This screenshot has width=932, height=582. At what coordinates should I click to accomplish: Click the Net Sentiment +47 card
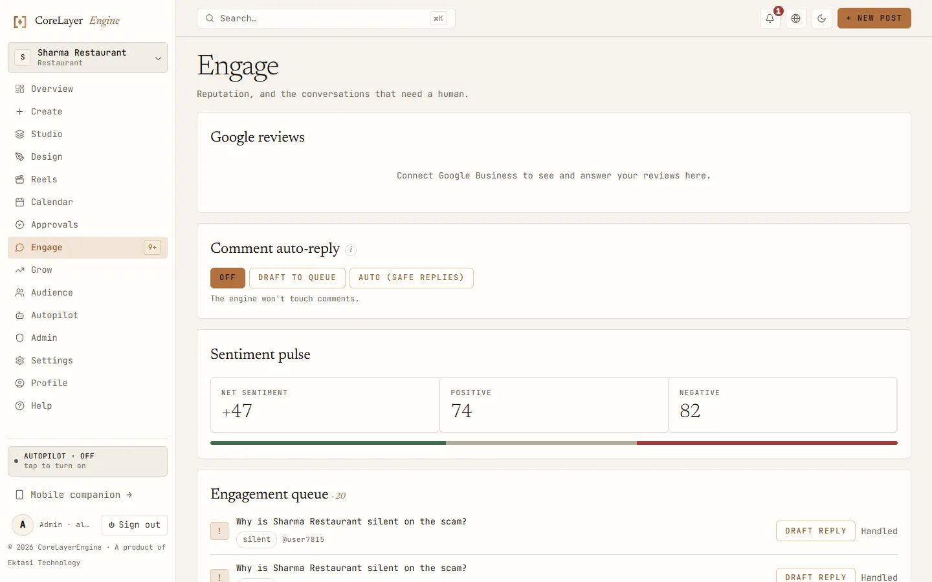[325, 405]
